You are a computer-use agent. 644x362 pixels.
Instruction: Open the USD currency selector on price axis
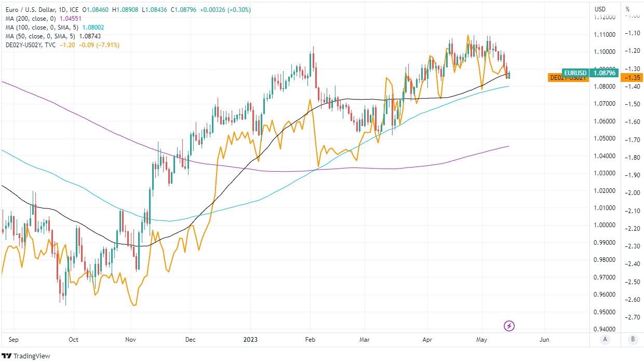click(x=600, y=9)
